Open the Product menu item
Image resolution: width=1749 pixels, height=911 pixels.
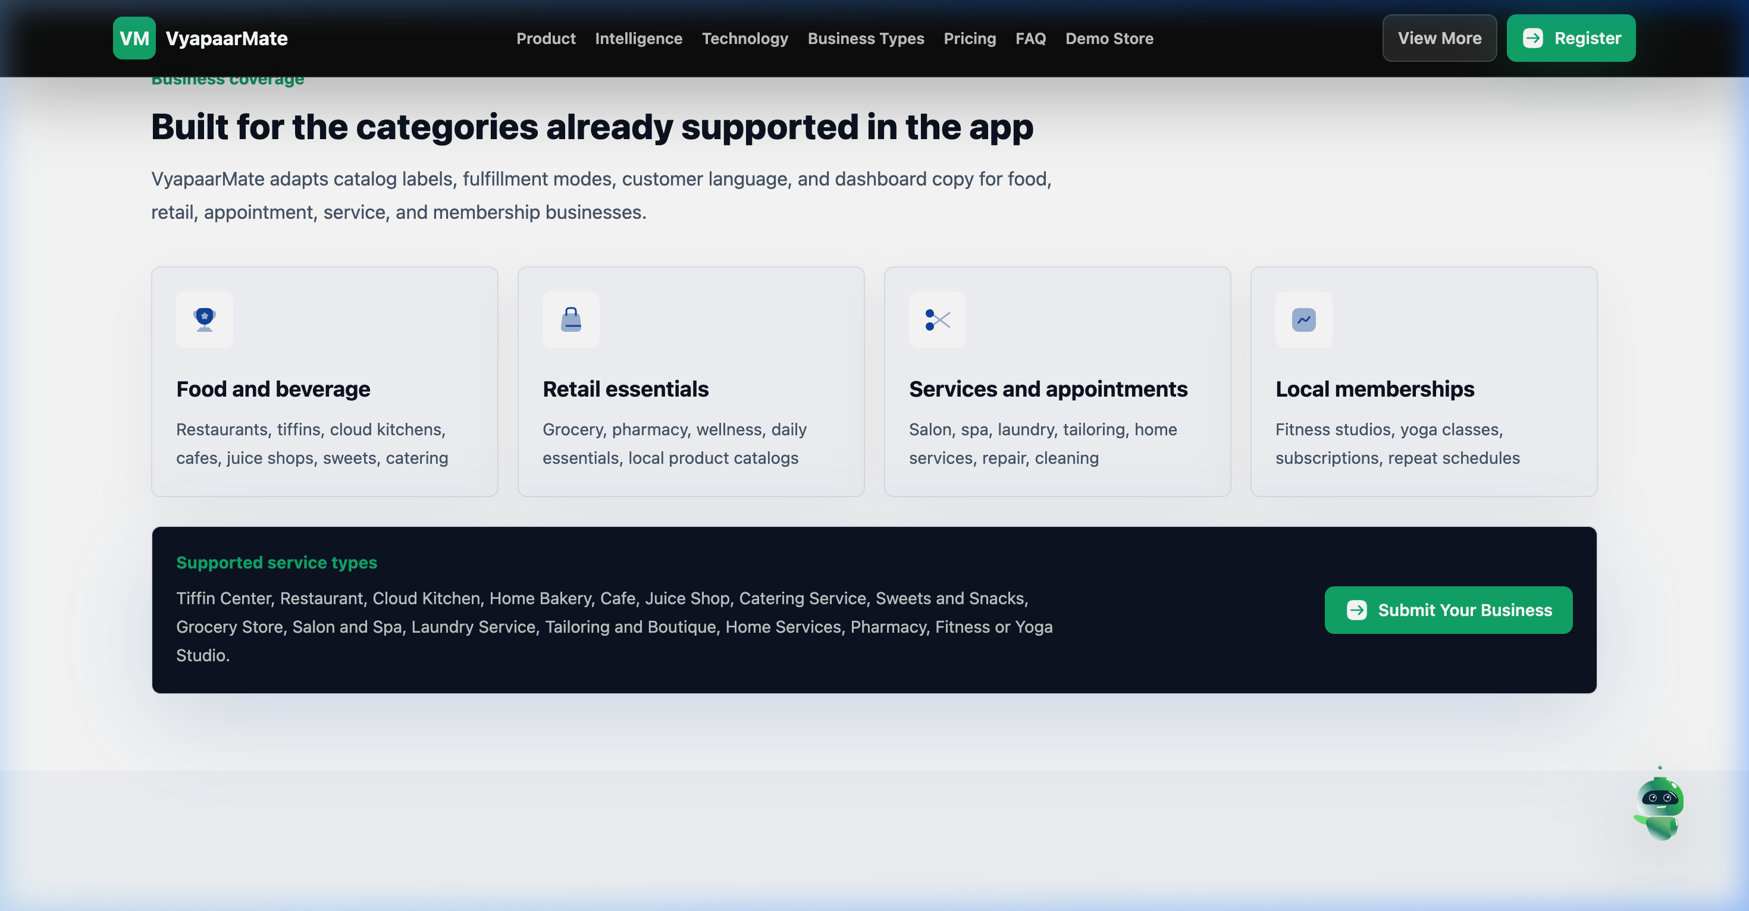[x=546, y=39]
